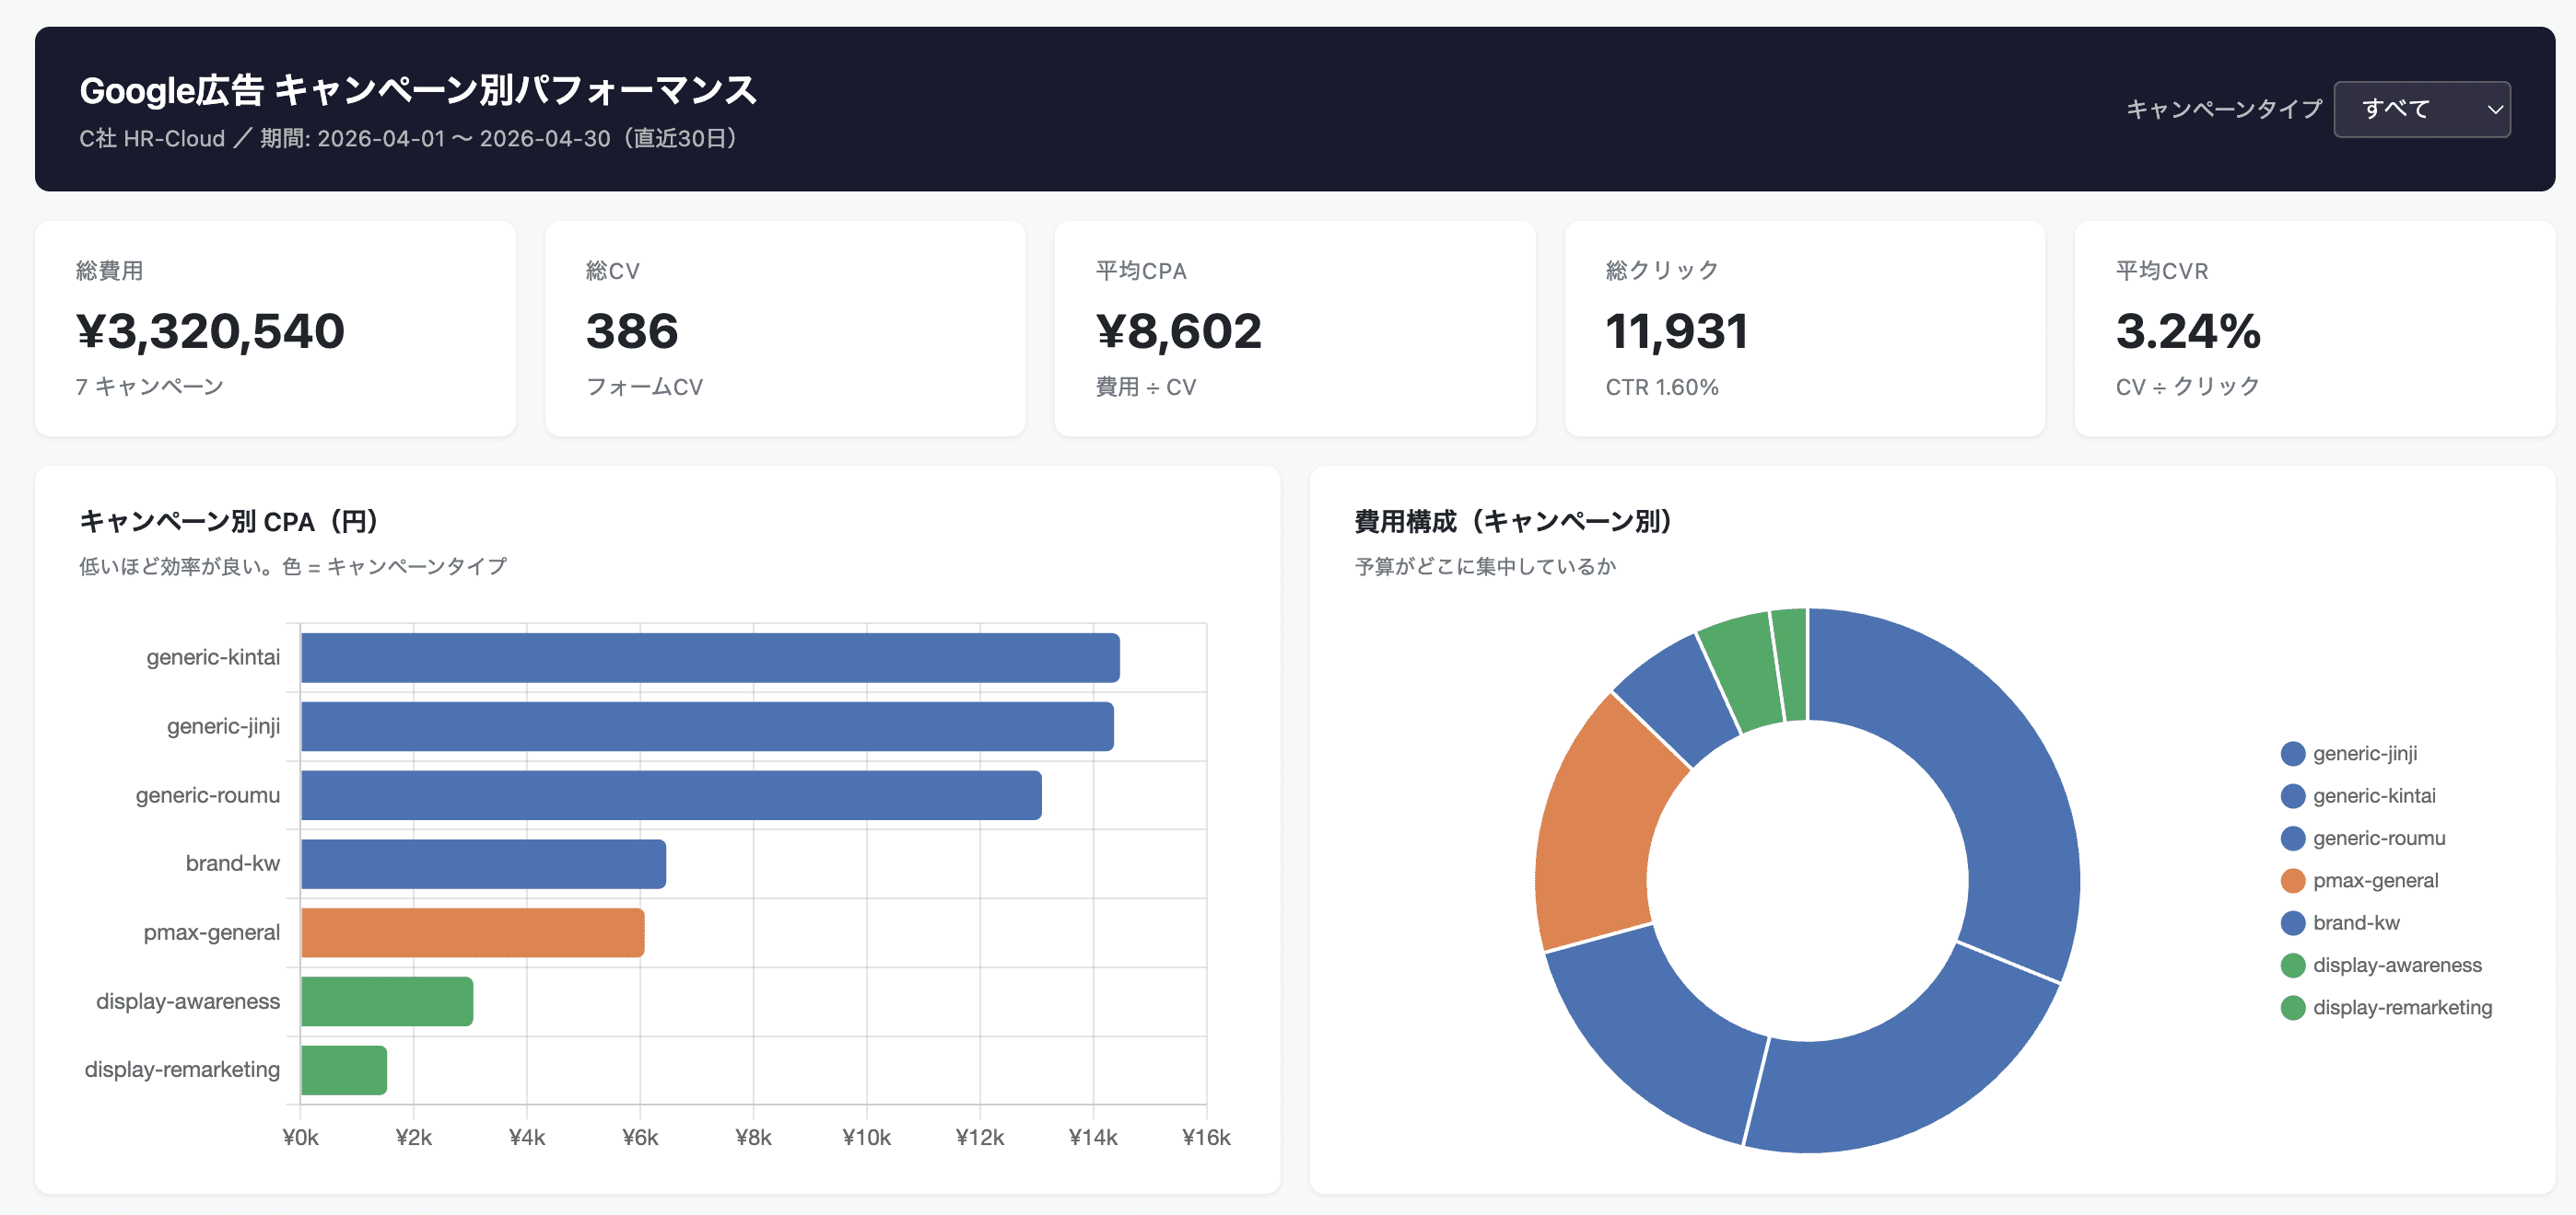Viewport: 2576px width, 1215px height.
Task: Click the brand-kw axis label
Action: point(233,863)
